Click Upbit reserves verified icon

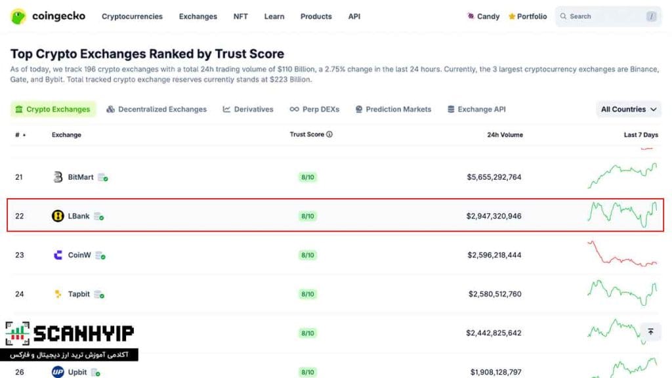[x=96, y=373]
